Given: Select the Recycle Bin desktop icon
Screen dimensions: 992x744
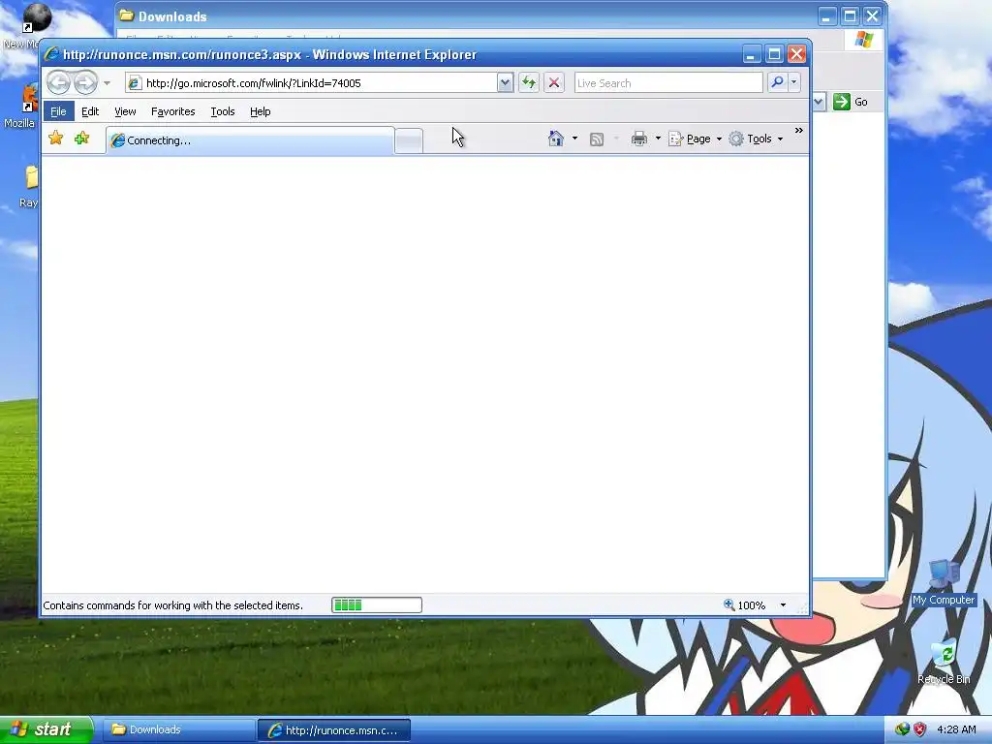Looking at the screenshot, I should [944, 662].
